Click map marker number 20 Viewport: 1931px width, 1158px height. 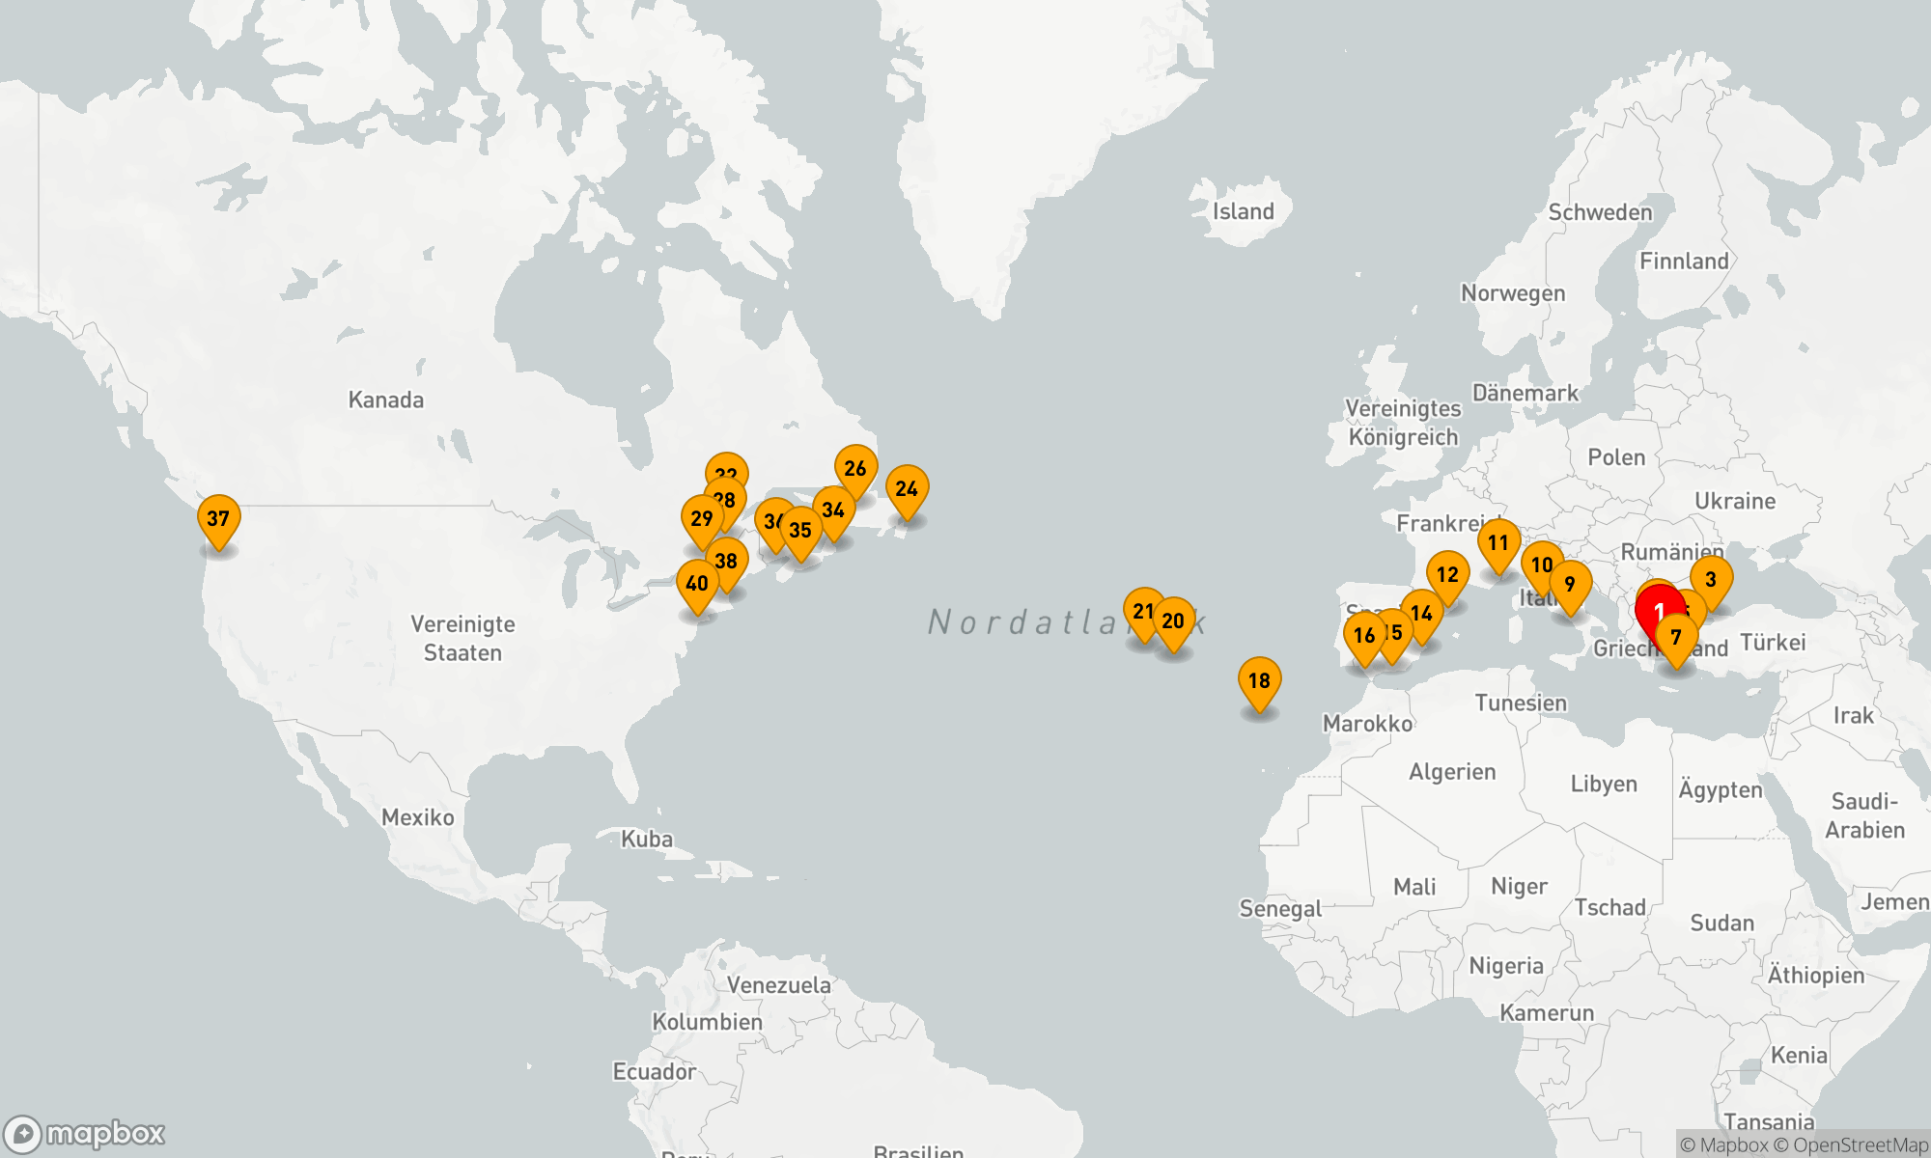pyautogui.click(x=1174, y=623)
